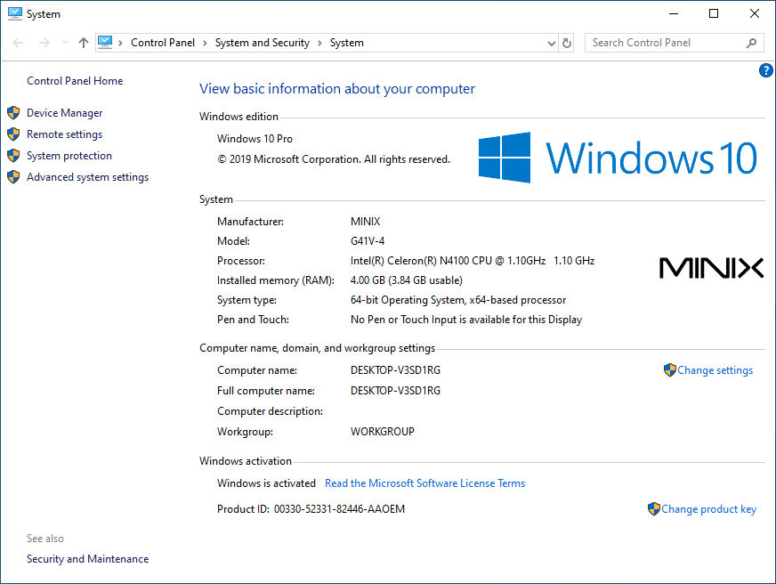This screenshot has width=776, height=584.
Task: Maximize the System window
Action: click(714, 13)
